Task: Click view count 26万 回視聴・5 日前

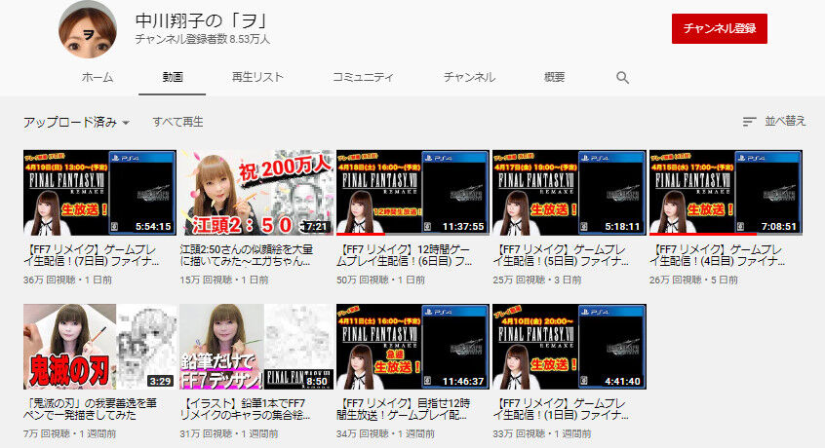Action: point(693,280)
